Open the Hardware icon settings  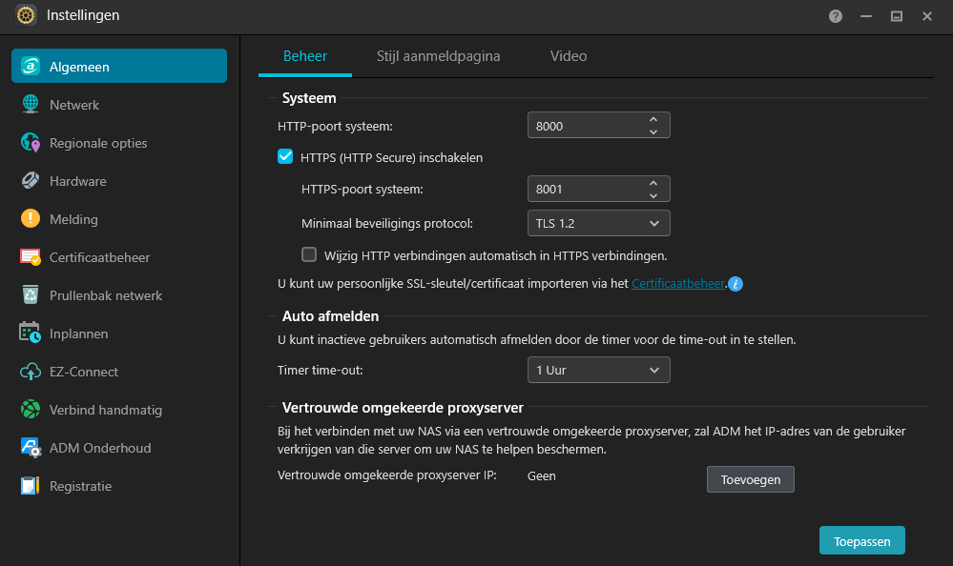[x=30, y=180]
